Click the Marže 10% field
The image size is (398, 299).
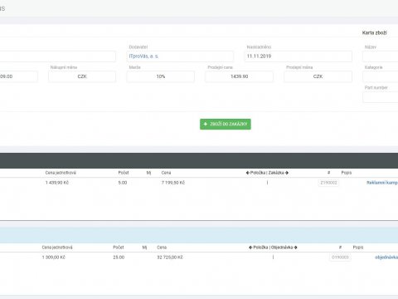click(x=161, y=76)
